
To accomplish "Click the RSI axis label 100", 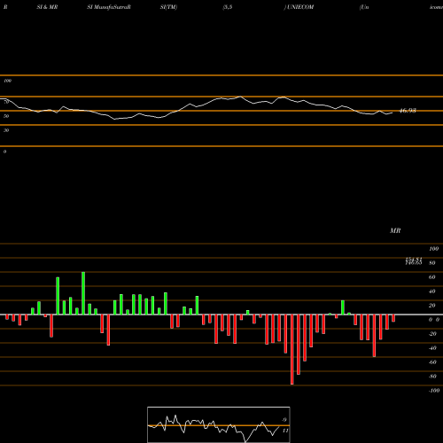I will click(7, 81).
